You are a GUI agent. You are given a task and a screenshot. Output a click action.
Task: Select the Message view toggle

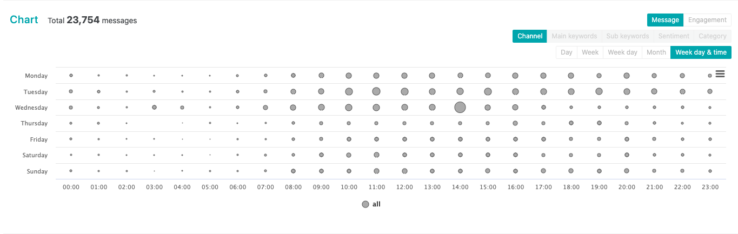point(665,20)
